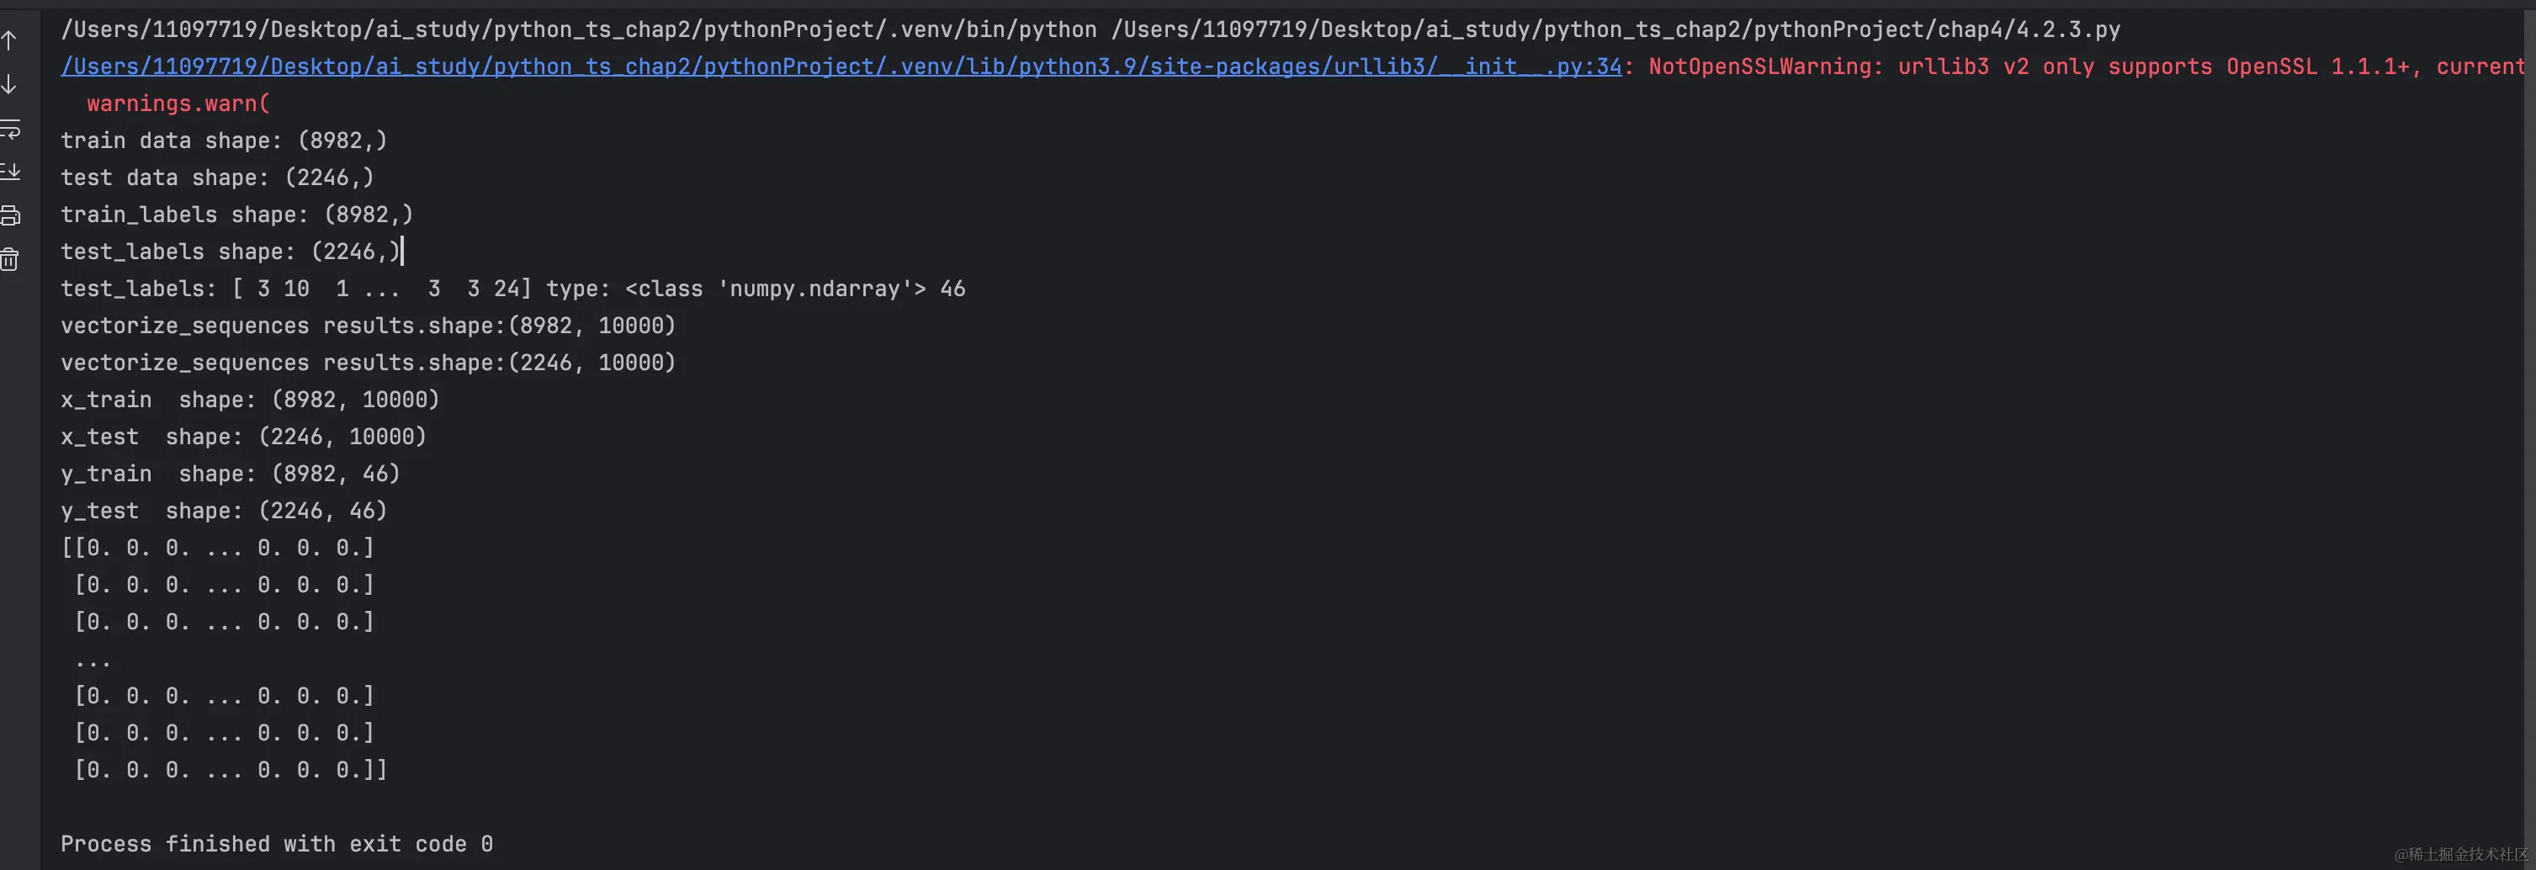Place cursor on 'train_labels shape' line
This screenshot has height=870, width=2536.
237,215
